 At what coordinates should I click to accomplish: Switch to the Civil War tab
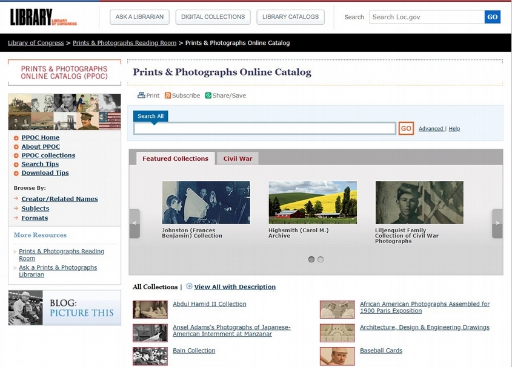[238, 159]
